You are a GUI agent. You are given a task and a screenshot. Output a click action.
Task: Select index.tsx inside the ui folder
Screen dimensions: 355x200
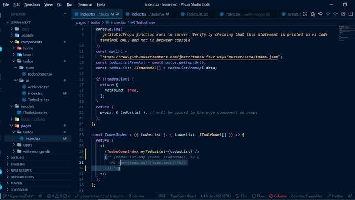tap(35, 93)
